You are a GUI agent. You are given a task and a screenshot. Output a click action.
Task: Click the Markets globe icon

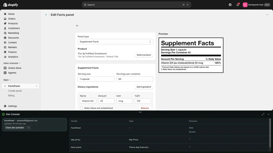5,47
